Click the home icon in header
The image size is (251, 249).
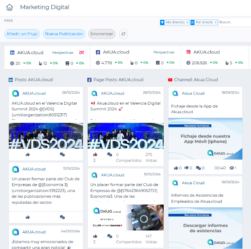[x=9, y=7]
